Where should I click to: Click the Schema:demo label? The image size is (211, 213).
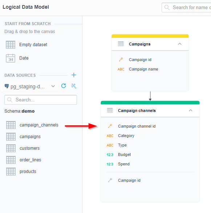(19, 111)
